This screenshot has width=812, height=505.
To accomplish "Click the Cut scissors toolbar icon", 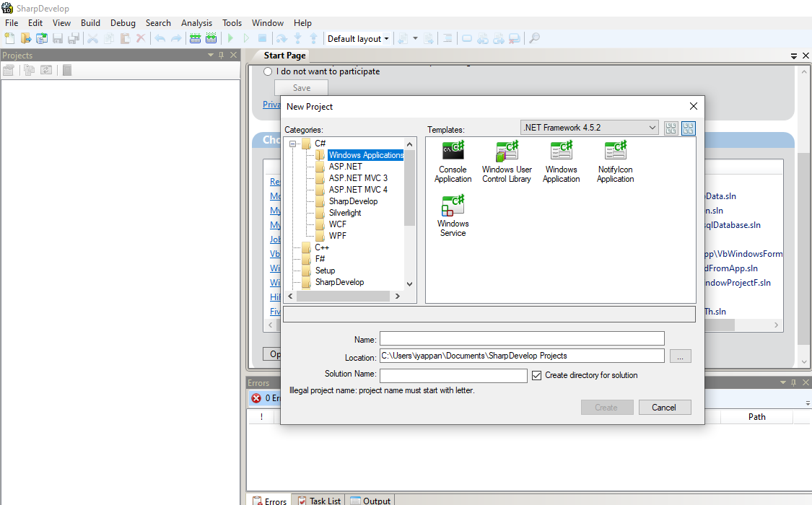I will (92, 38).
